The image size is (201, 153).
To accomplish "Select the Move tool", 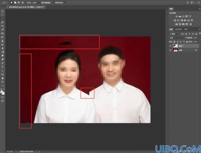I will (x=3, y=11).
